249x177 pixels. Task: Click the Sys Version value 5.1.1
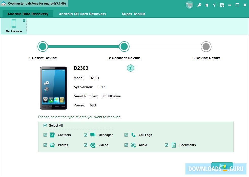(102, 87)
